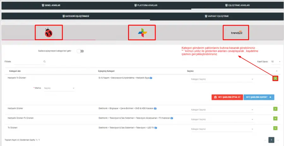This screenshot has width=284, height=146.
Task: Go to page 1 in pagination
Action: [x=271, y=140]
